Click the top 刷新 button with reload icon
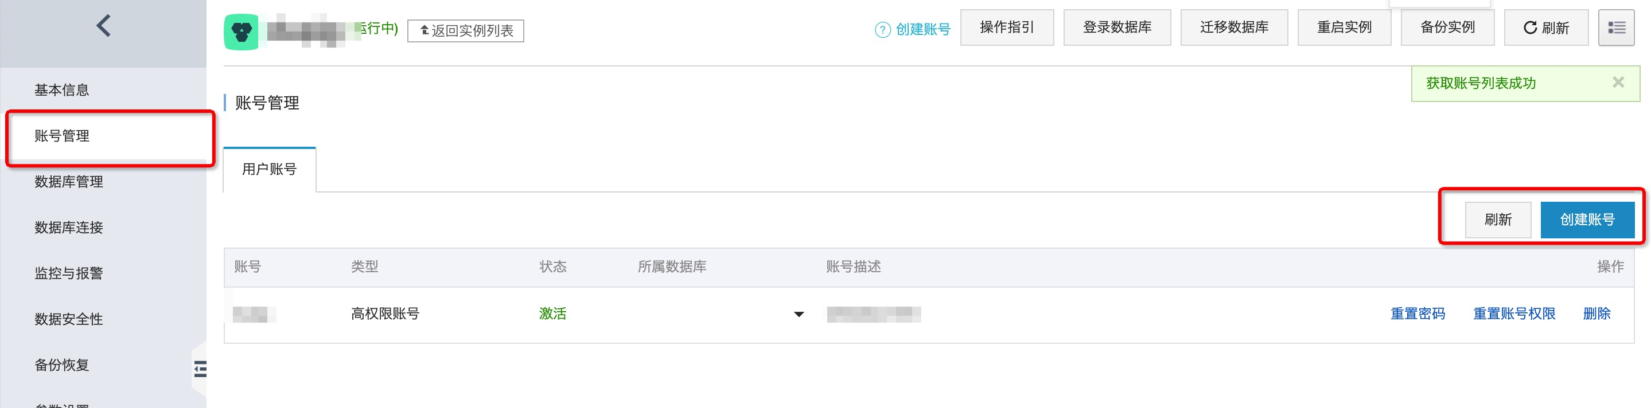Screen dimensions: 1651x408 tap(1546, 28)
